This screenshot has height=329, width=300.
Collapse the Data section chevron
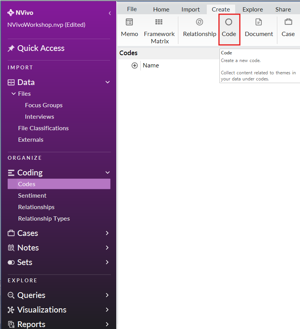pyautogui.click(x=108, y=82)
